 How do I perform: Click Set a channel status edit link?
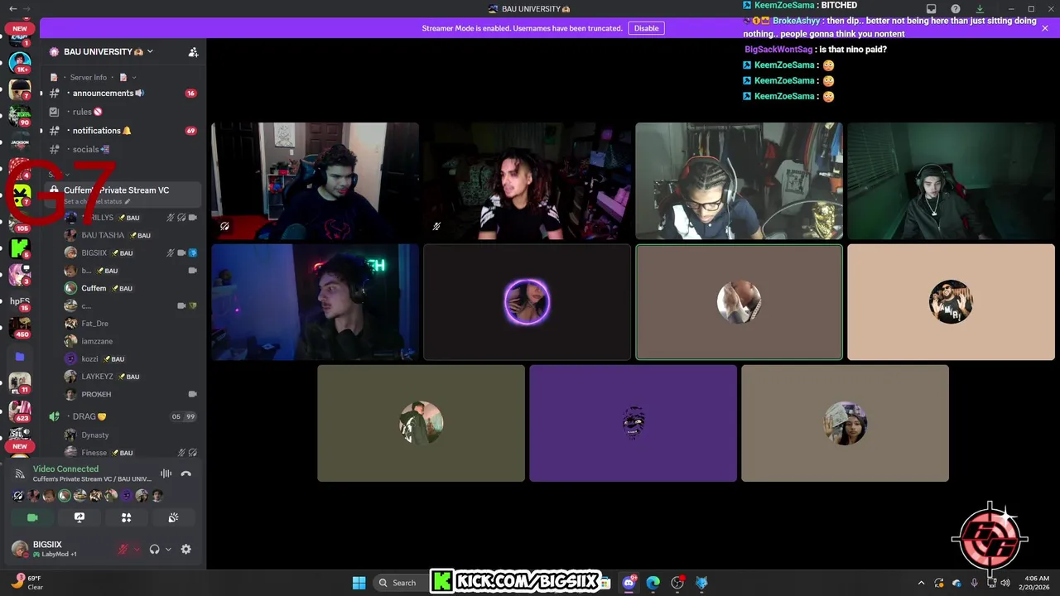pos(97,201)
